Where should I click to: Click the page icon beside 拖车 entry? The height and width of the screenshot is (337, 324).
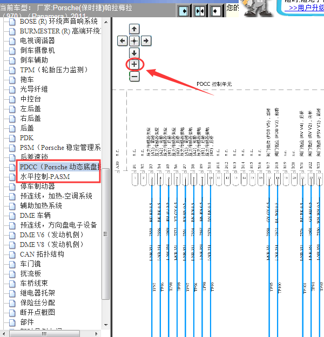(x=12, y=80)
